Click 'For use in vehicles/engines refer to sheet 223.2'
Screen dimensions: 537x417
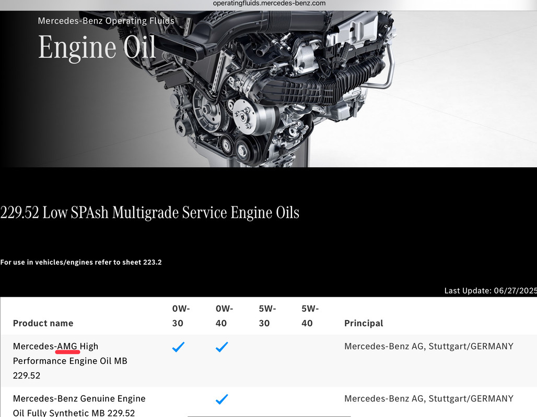[81, 262]
